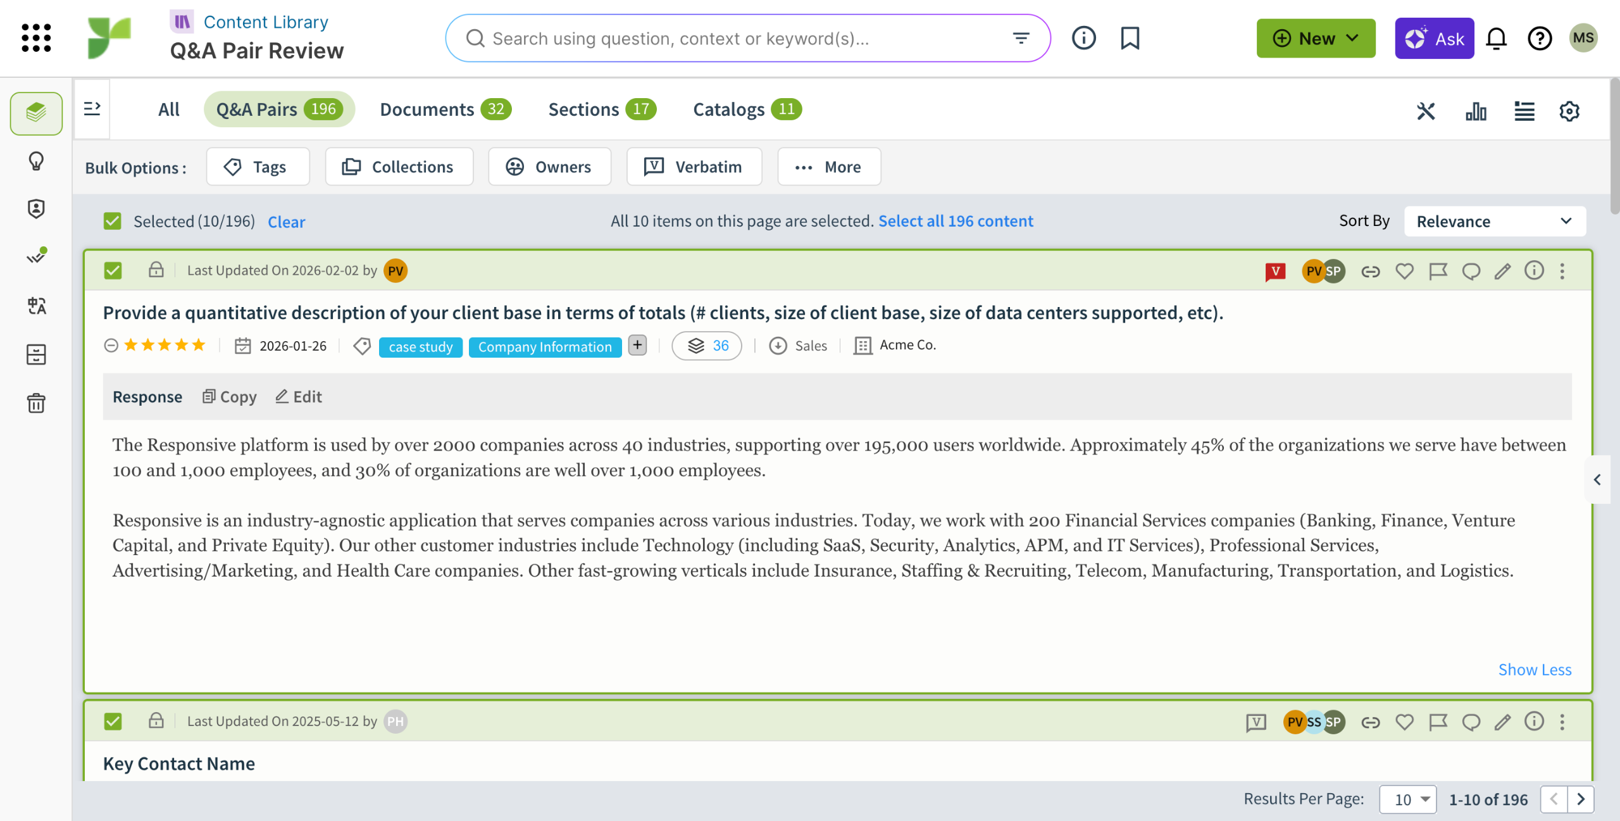1620x821 pixels.
Task: Open the New button dropdown
Action: pos(1316,39)
